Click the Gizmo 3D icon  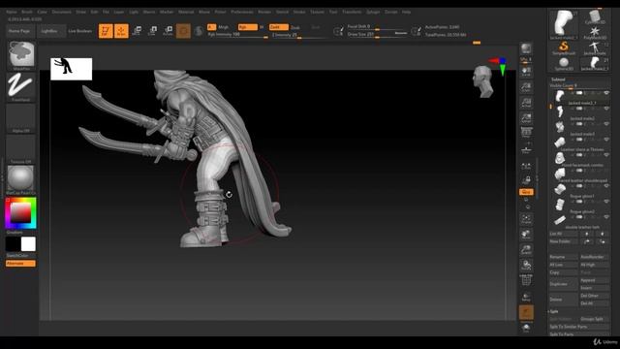(183, 31)
